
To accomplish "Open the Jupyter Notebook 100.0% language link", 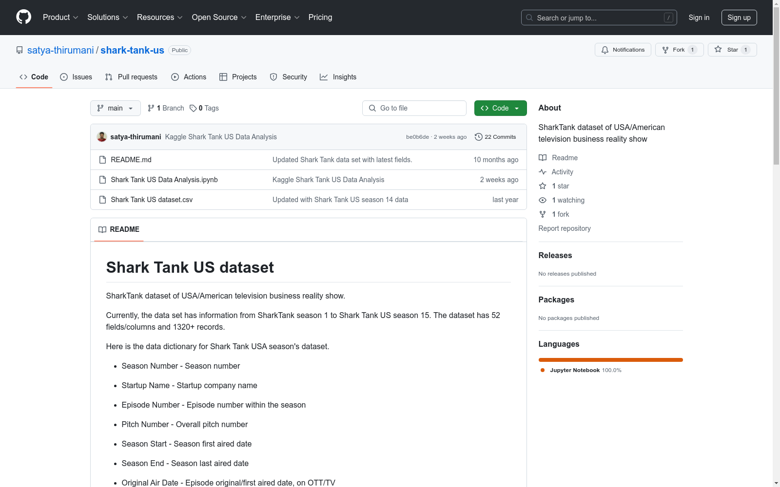I will 581,370.
